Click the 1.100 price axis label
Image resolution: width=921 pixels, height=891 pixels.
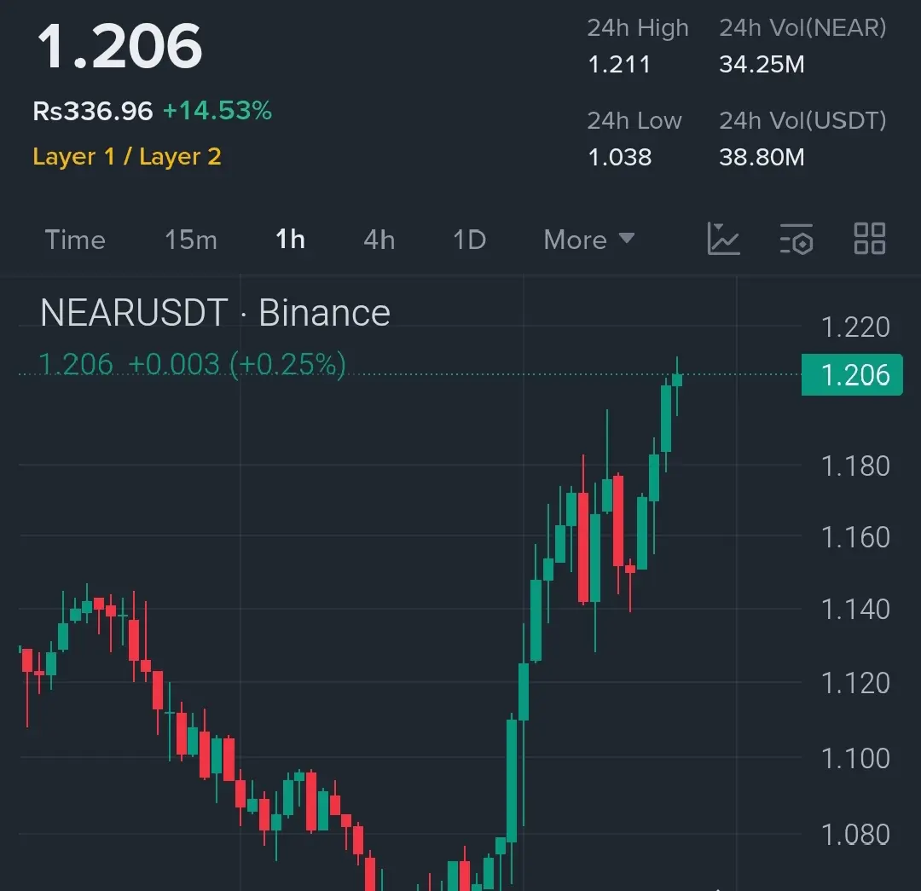[855, 759]
